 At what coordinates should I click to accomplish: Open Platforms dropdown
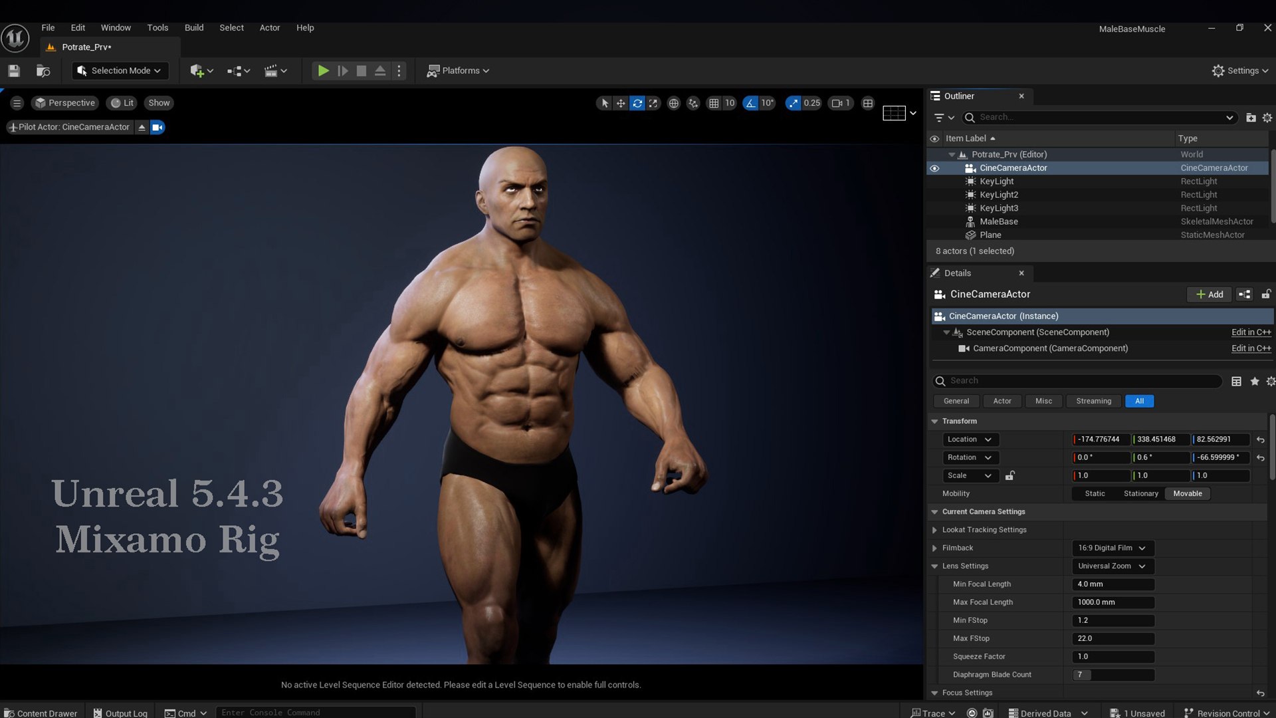(x=458, y=70)
